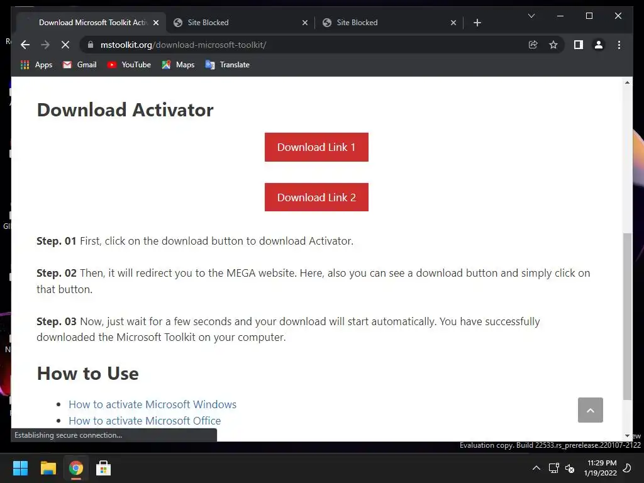Click the address bar URL

[183, 45]
